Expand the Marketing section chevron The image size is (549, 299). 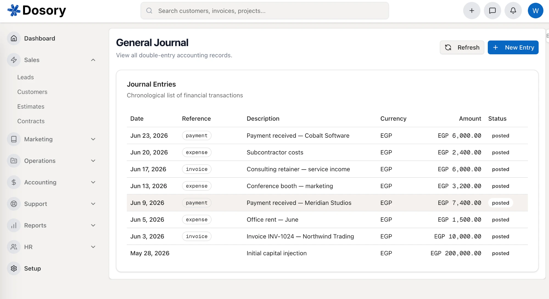coord(93,139)
